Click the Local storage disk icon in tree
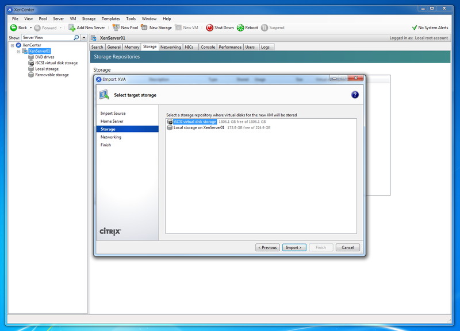The width and height of the screenshot is (460, 331). tap(31, 69)
